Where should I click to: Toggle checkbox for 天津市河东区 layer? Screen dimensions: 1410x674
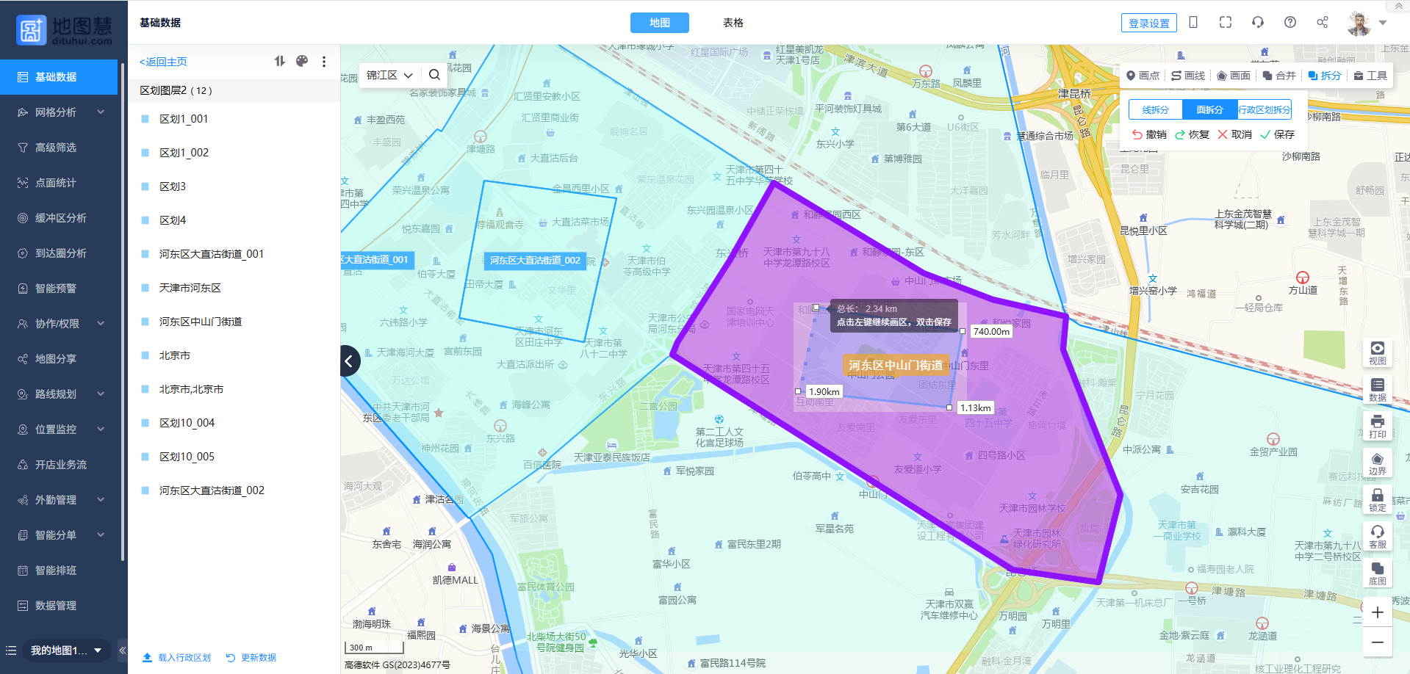tap(145, 288)
